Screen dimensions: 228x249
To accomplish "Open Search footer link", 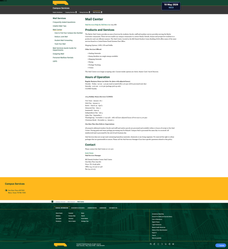I will tap(83, 216).
